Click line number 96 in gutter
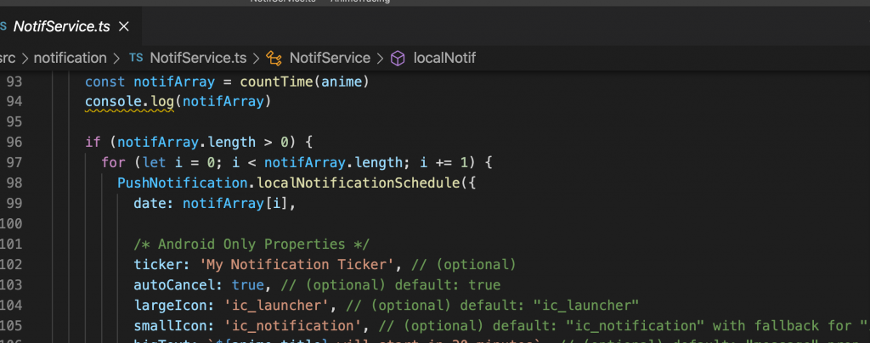 (x=14, y=143)
